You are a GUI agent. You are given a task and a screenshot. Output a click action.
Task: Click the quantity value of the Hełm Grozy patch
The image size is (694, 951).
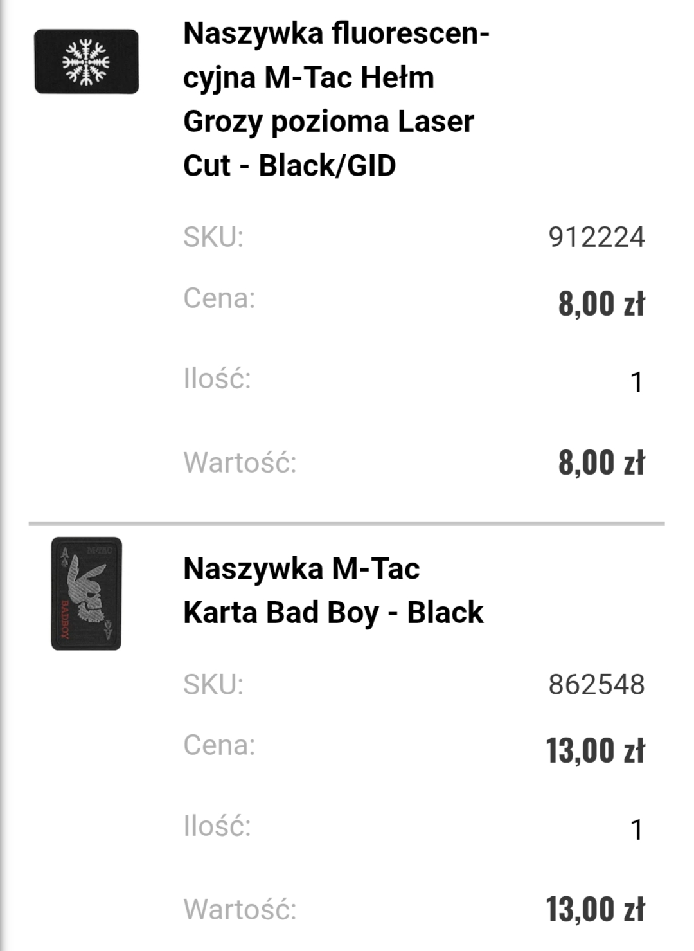click(636, 383)
